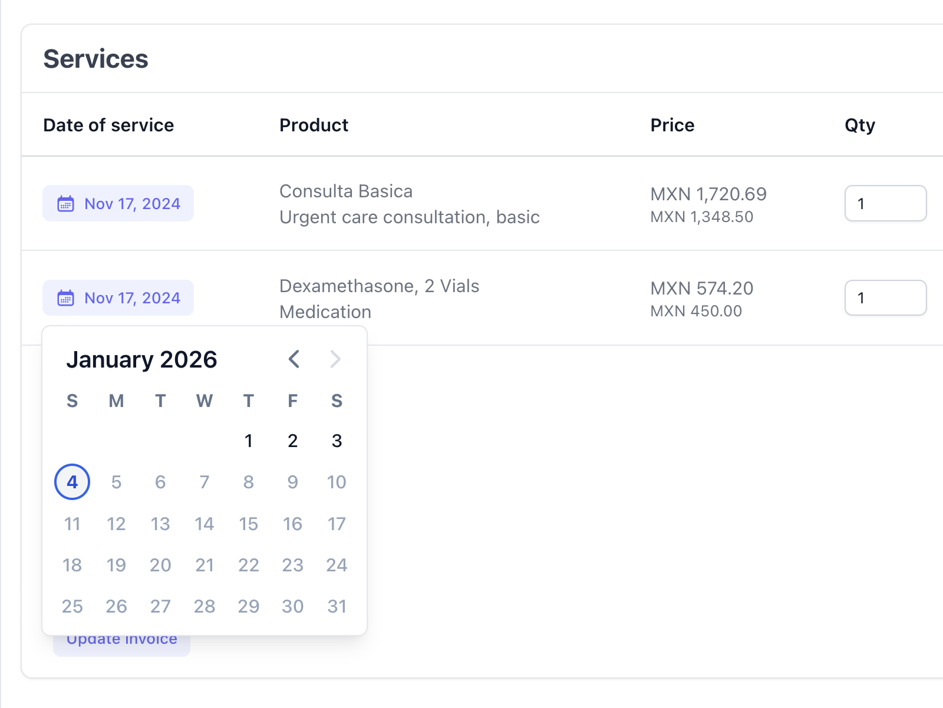Image resolution: width=943 pixels, height=708 pixels.
Task: Click the Product column header
Action: pyautogui.click(x=314, y=125)
